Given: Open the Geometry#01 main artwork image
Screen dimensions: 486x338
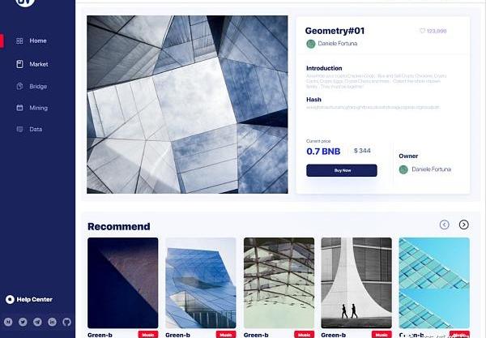Looking at the screenshot, I should [x=187, y=105].
